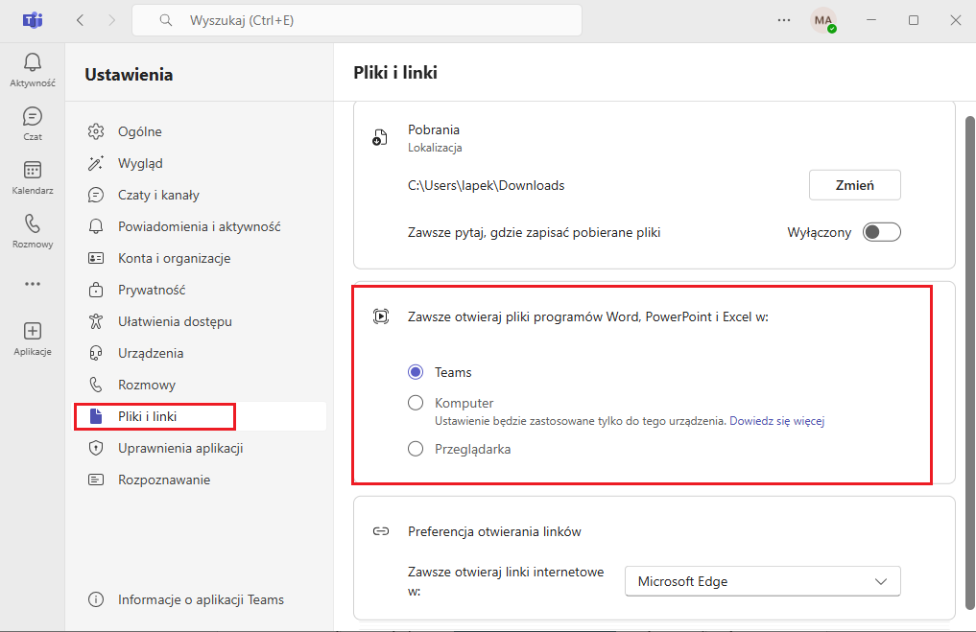Click the search magnifier icon
Viewport: 976px width, 632px height.
[x=166, y=20]
